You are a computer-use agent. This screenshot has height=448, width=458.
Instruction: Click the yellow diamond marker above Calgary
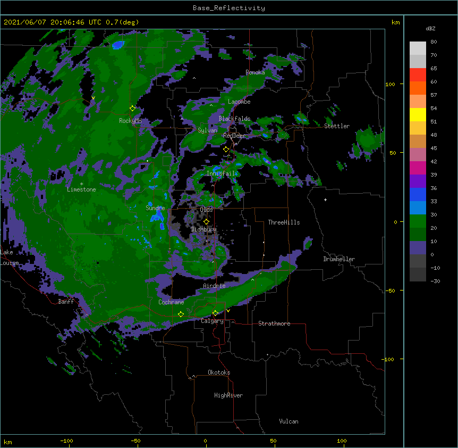(215, 313)
